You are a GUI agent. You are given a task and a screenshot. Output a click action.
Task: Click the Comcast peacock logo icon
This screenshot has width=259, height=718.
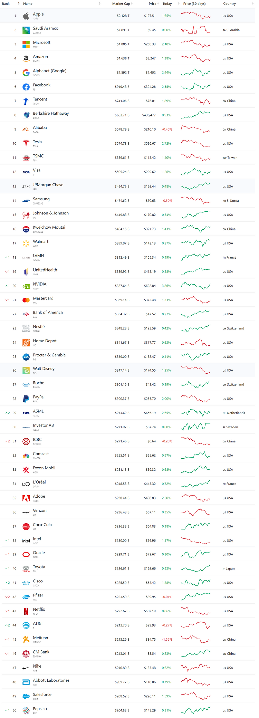point(26,456)
